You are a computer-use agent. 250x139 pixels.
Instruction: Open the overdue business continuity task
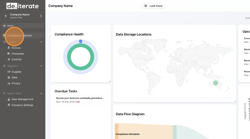point(80,100)
